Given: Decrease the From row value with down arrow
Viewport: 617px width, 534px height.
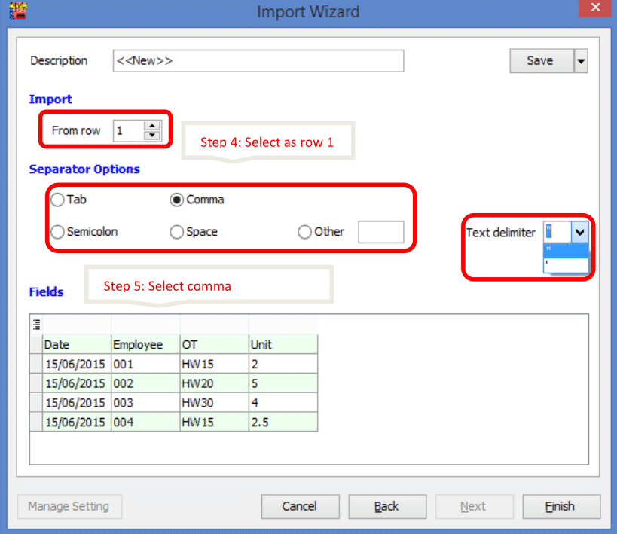Looking at the screenshot, I should pyautogui.click(x=153, y=136).
